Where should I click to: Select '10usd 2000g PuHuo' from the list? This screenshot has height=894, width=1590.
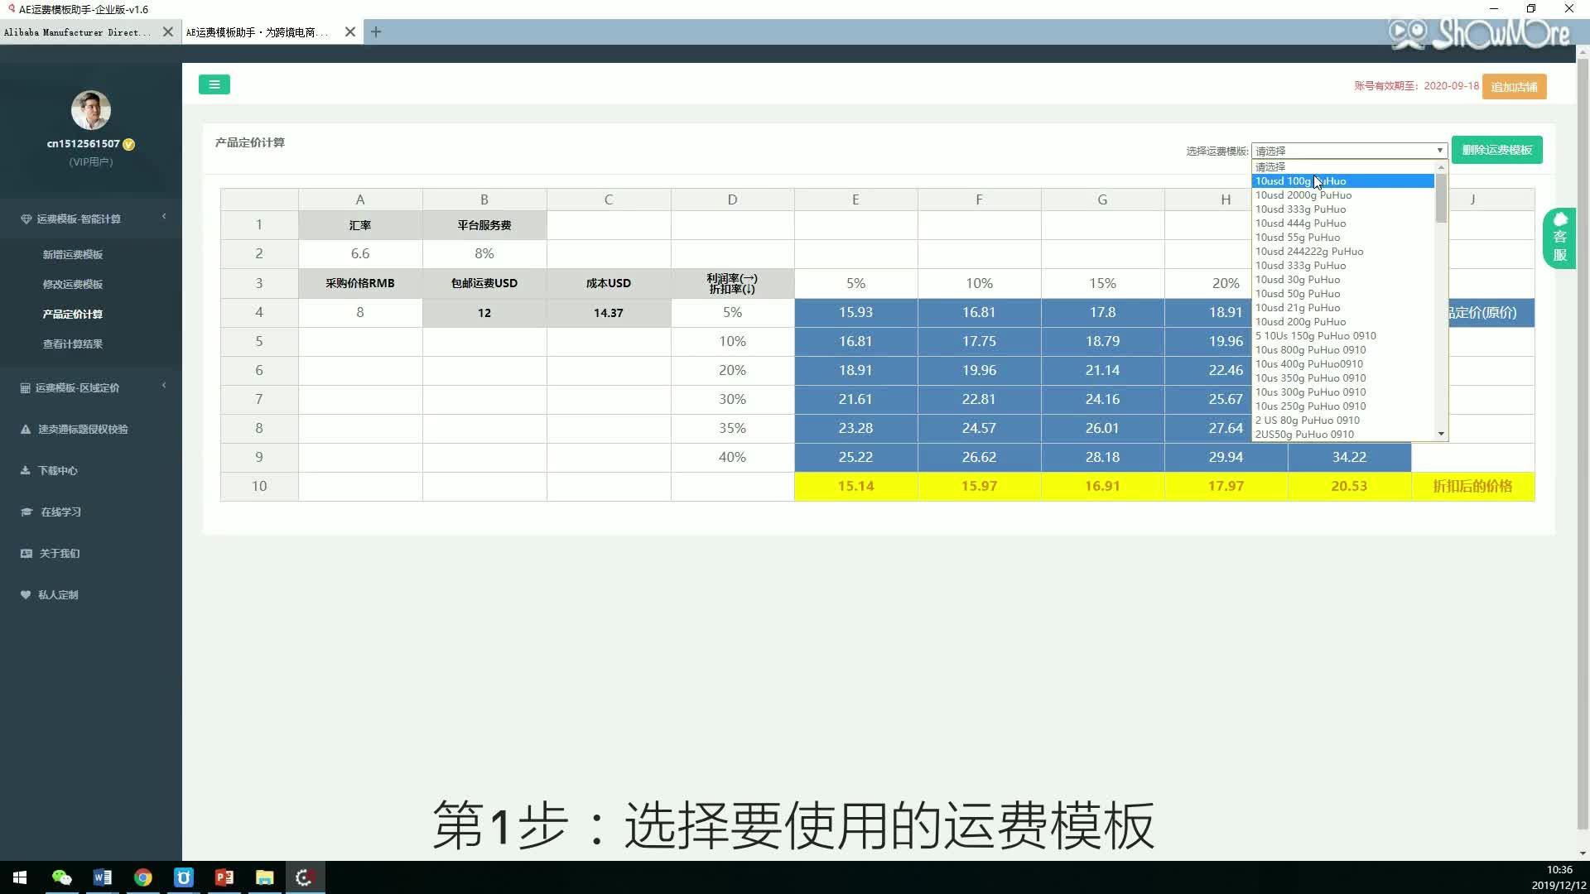(x=1303, y=195)
